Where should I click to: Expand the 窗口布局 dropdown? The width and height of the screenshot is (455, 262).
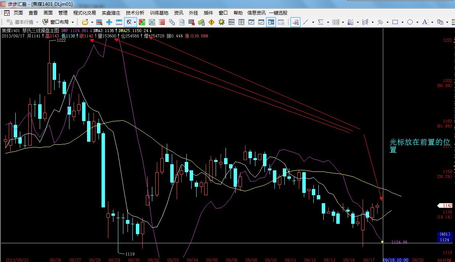(72, 22)
